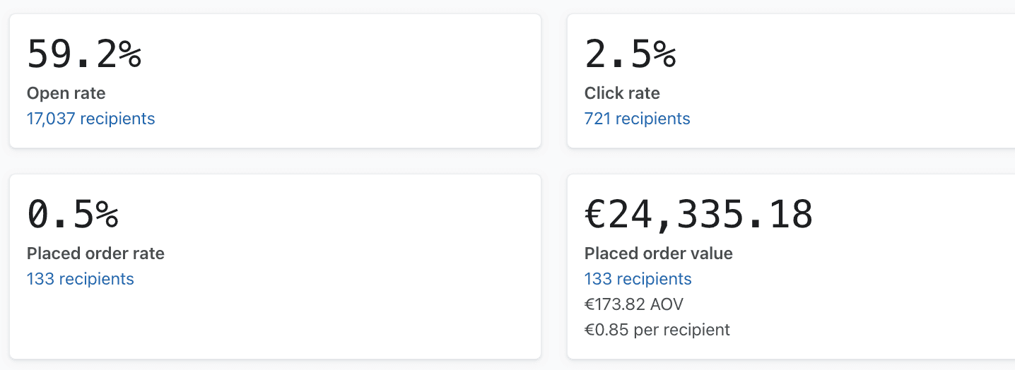Open 133 recipients under Placed order value

[638, 279]
